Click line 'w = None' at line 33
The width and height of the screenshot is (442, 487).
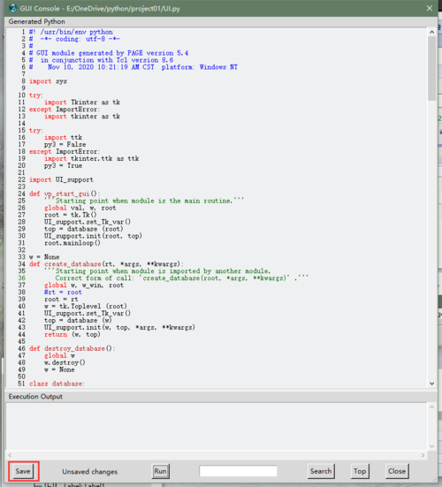click(x=44, y=257)
